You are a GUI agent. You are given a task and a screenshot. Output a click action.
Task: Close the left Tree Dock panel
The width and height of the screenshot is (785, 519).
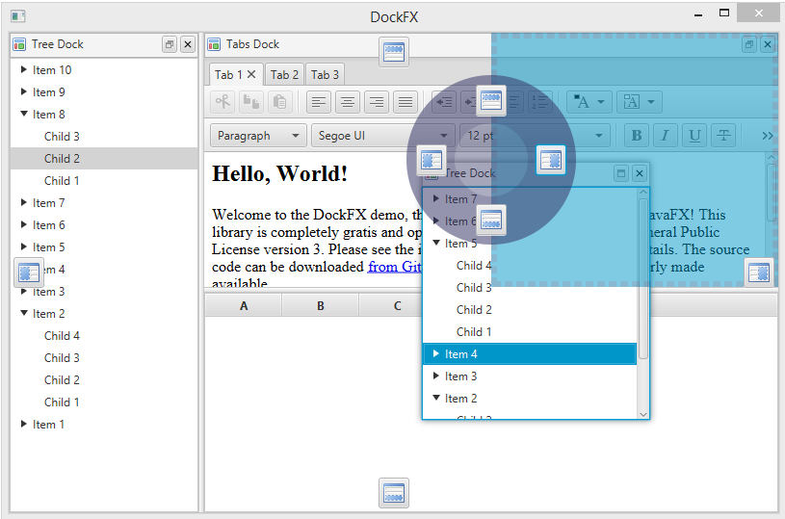(x=188, y=44)
